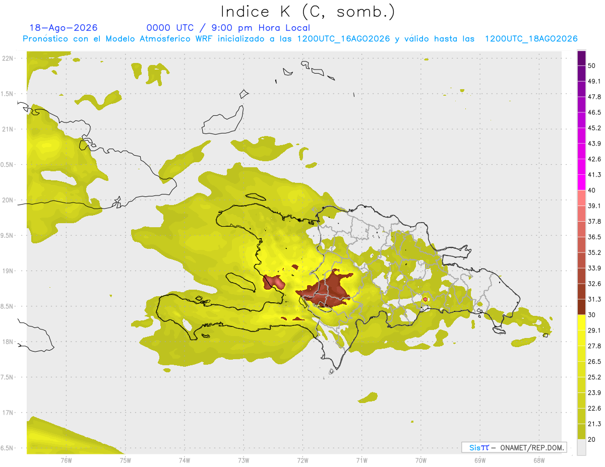Click the magenta legend segment between 40 and 41.3
Viewport: 605px width, 467px height.
(582, 182)
